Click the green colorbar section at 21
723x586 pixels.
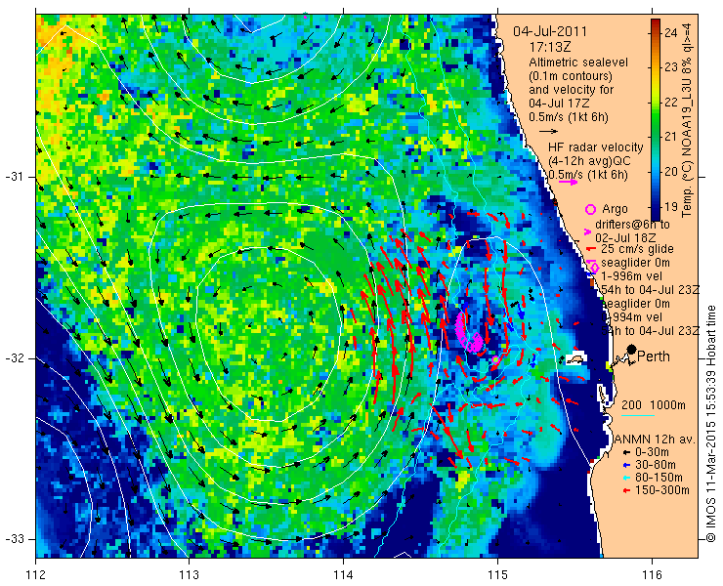pos(656,137)
